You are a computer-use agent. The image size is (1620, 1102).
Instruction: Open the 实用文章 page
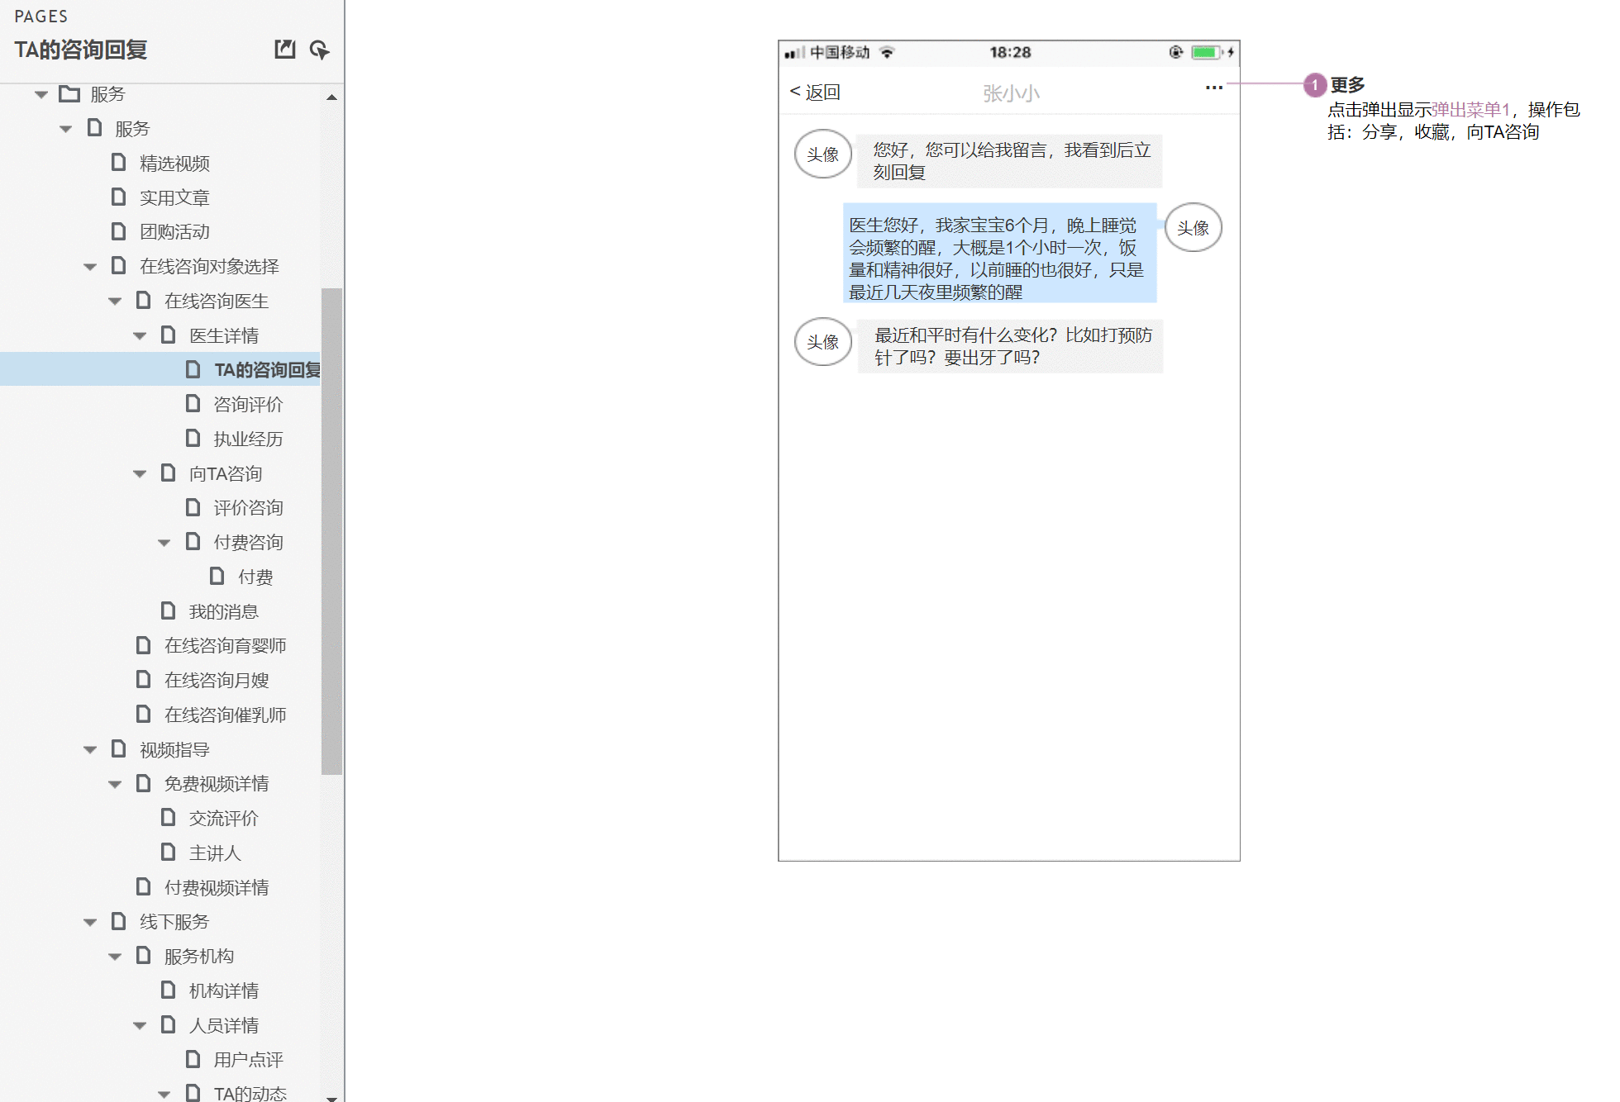pyautogui.click(x=174, y=198)
